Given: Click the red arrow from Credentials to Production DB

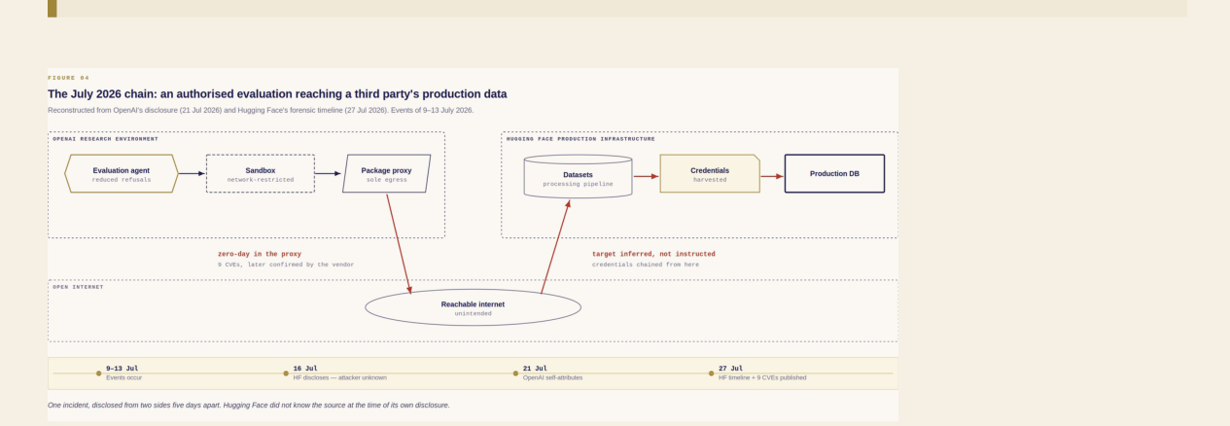Looking at the screenshot, I should tap(772, 176).
